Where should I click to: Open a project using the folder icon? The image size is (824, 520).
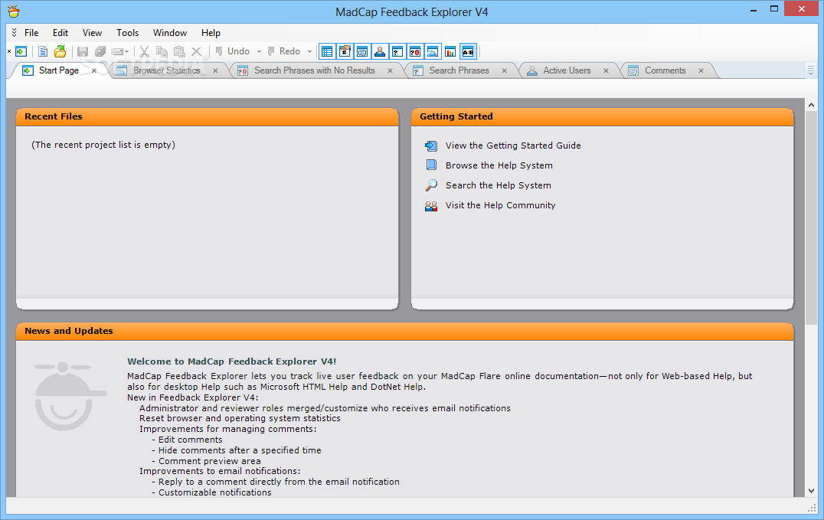coord(60,51)
